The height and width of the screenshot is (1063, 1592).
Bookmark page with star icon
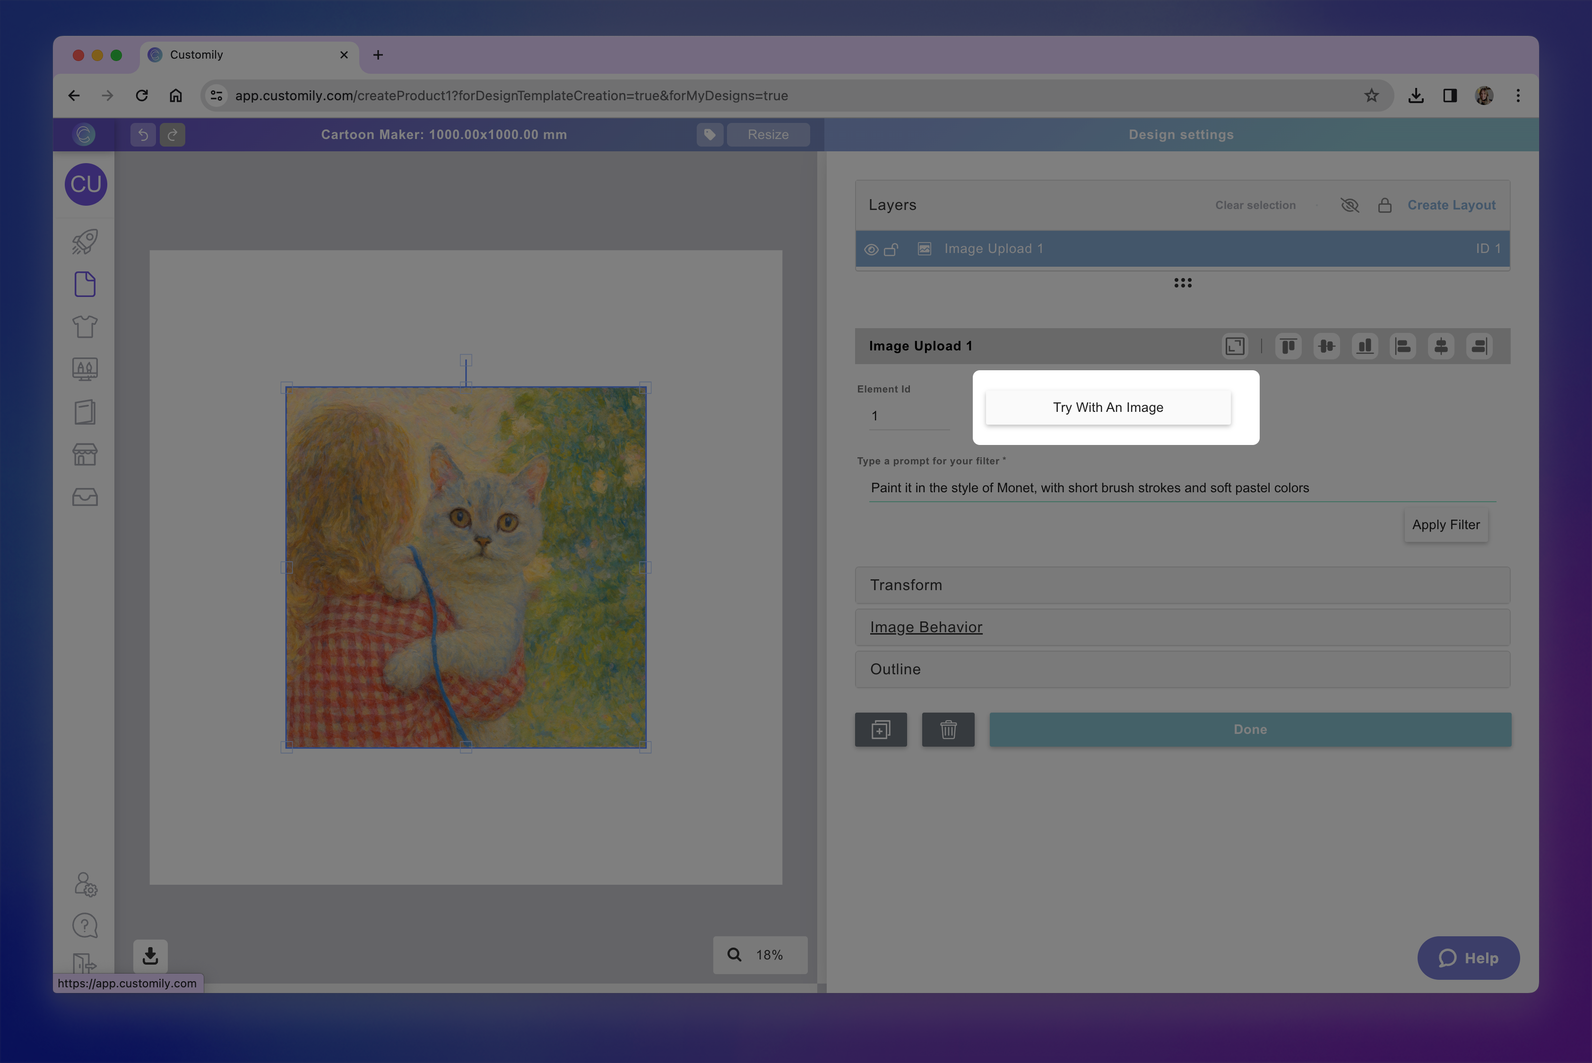(1371, 96)
